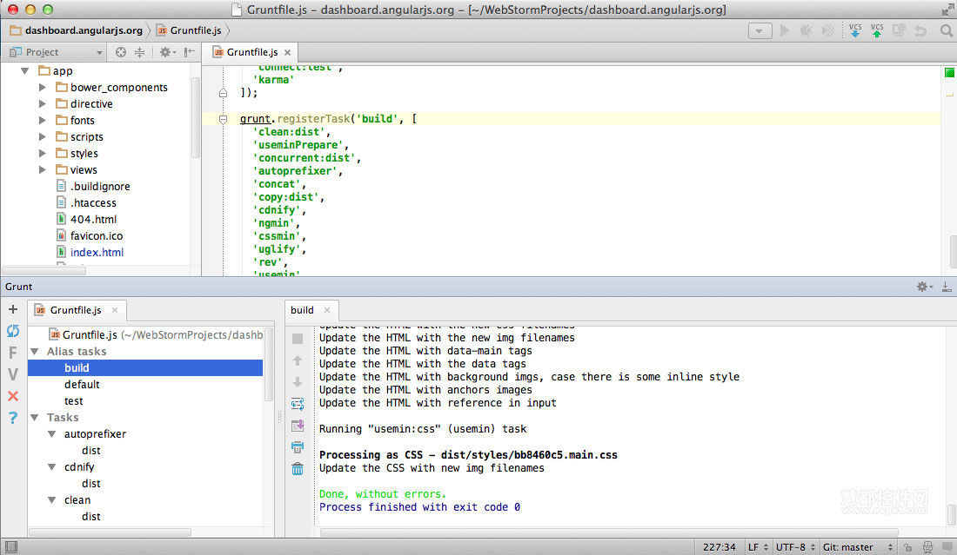Click dashboard.angularjs.org breadcrumb

[77, 30]
